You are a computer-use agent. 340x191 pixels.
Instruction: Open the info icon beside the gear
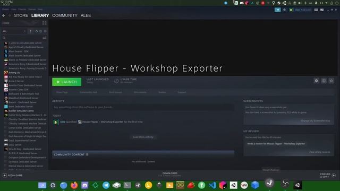(324, 81)
